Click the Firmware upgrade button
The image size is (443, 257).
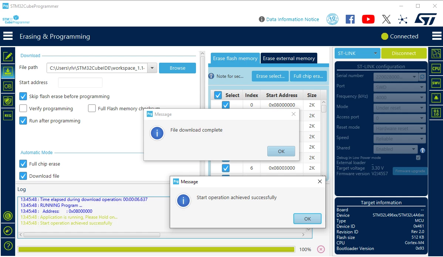(x=410, y=171)
